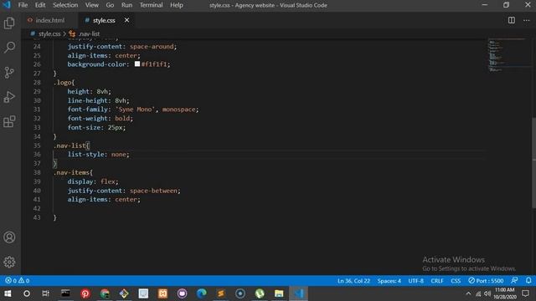This screenshot has height=301, width=536.
Task: Open Pinterest from the taskbar
Action: coord(85,293)
